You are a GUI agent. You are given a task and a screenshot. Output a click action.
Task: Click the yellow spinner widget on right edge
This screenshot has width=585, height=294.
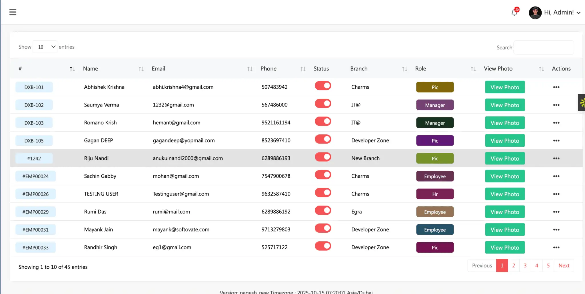click(x=582, y=102)
